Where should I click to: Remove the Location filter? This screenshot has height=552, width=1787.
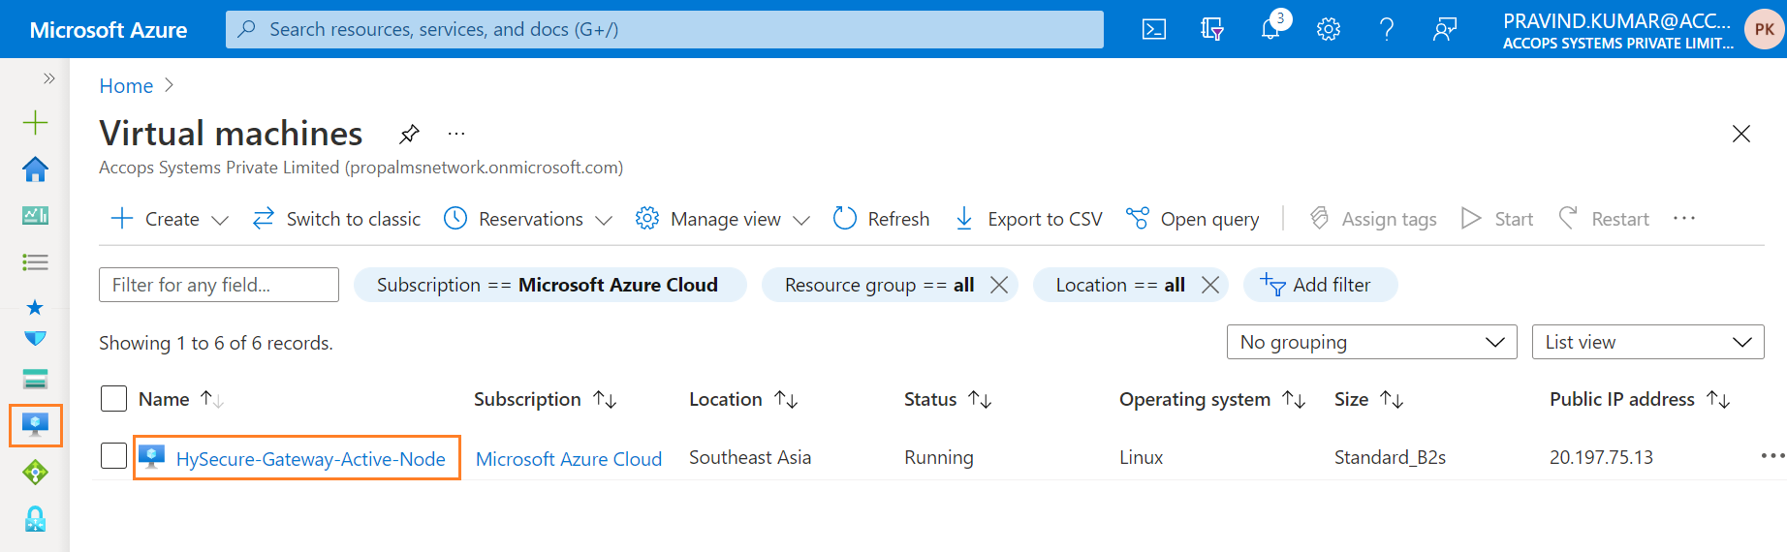[1210, 285]
